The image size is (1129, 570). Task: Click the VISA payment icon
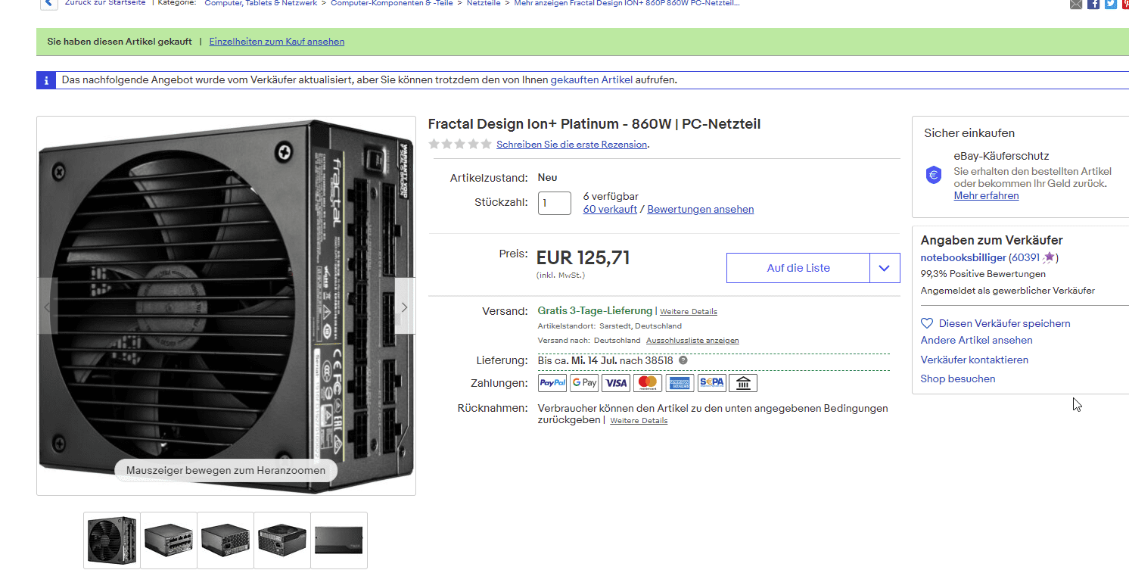616,383
